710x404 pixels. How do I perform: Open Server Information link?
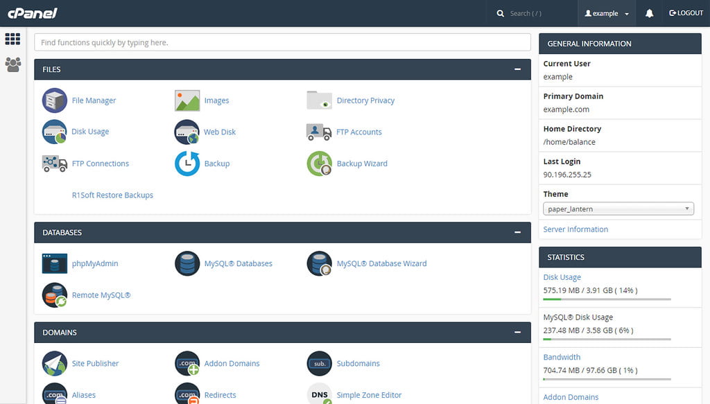[574, 229]
